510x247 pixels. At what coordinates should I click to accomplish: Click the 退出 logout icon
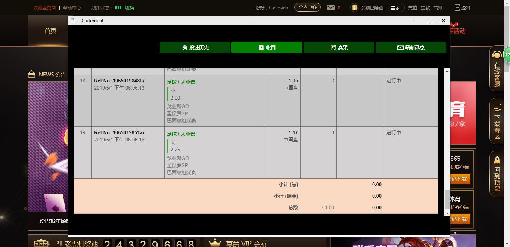click(x=457, y=7)
